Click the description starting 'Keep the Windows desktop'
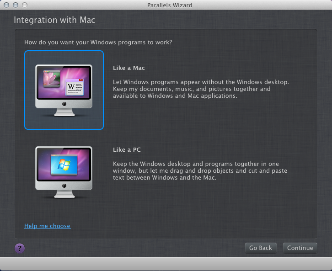332x271 pixels. point(200,171)
